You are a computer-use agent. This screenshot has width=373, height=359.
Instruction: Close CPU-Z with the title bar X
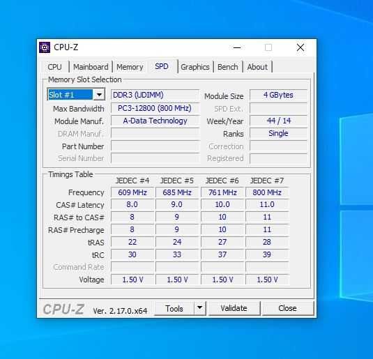tap(300, 47)
